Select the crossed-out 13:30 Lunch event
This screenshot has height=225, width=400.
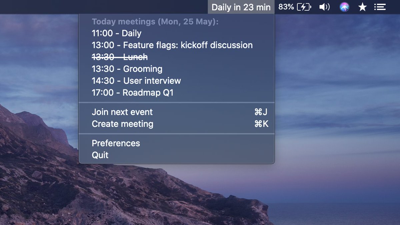pos(177,57)
